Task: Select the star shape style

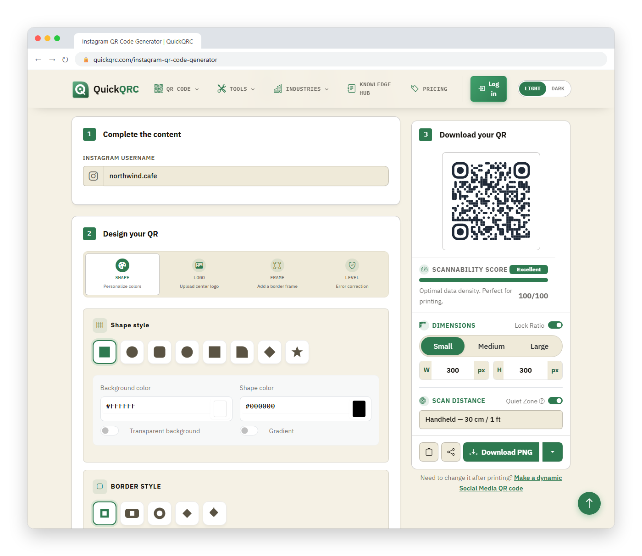Action: 297,352
